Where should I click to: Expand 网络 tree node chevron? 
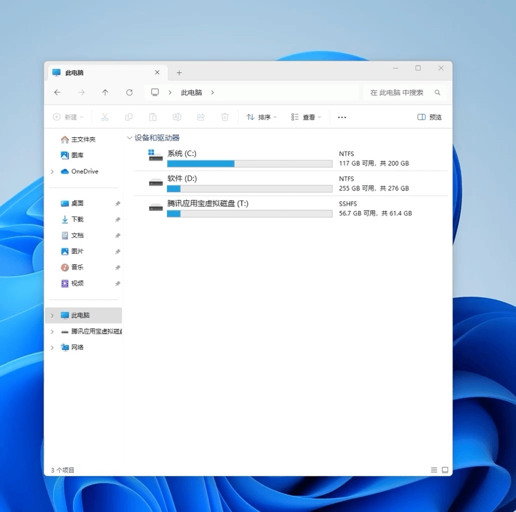point(52,348)
